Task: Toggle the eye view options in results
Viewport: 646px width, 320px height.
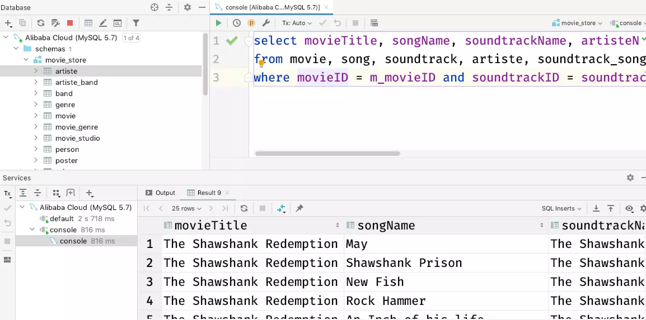Action: coord(629,208)
